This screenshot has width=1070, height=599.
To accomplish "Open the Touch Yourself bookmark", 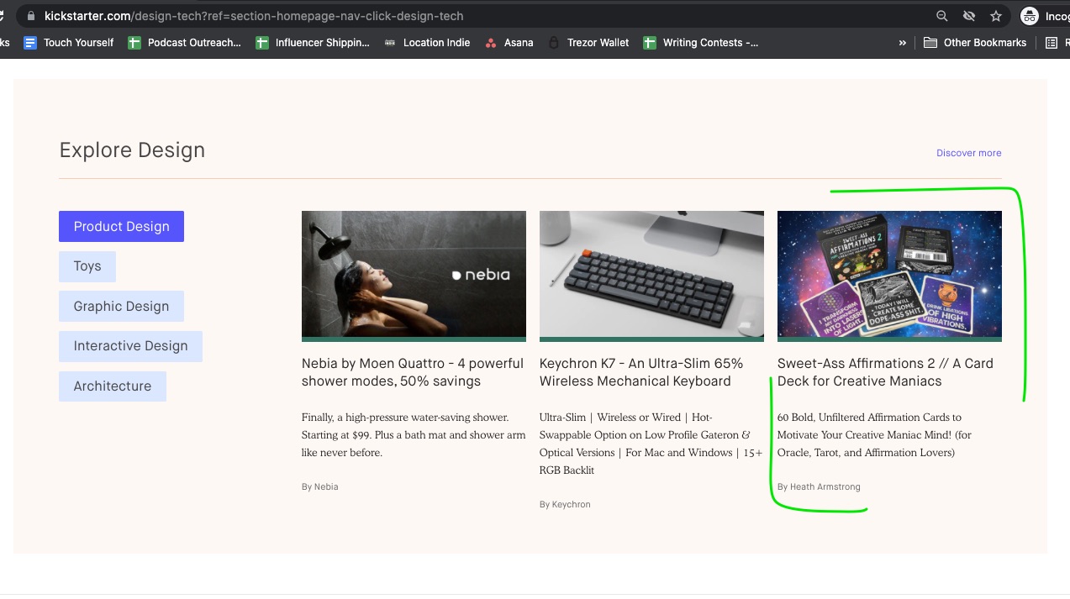I will point(69,42).
